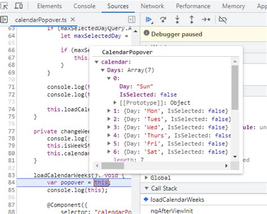The image size is (267, 214).
Task: Toggle the debugger sidebar icon
Action: (131, 20)
